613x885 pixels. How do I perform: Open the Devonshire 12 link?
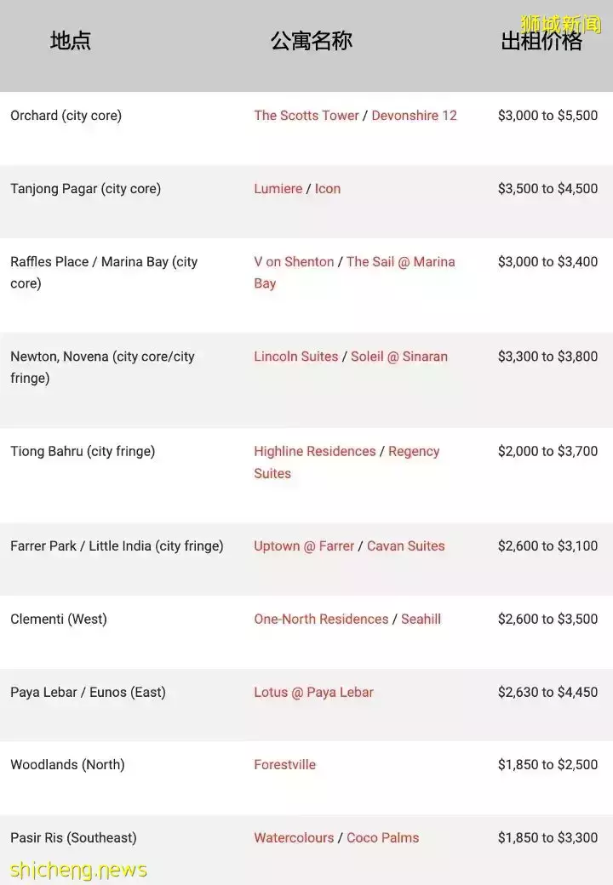pos(414,116)
